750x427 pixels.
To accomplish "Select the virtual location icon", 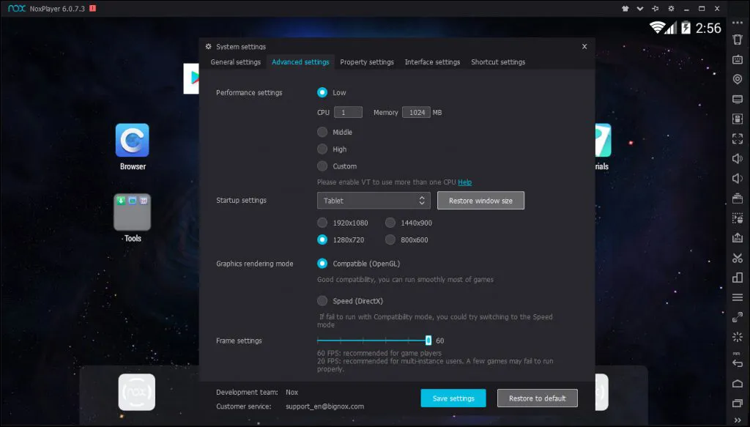I will pyautogui.click(x=738, y=78).
